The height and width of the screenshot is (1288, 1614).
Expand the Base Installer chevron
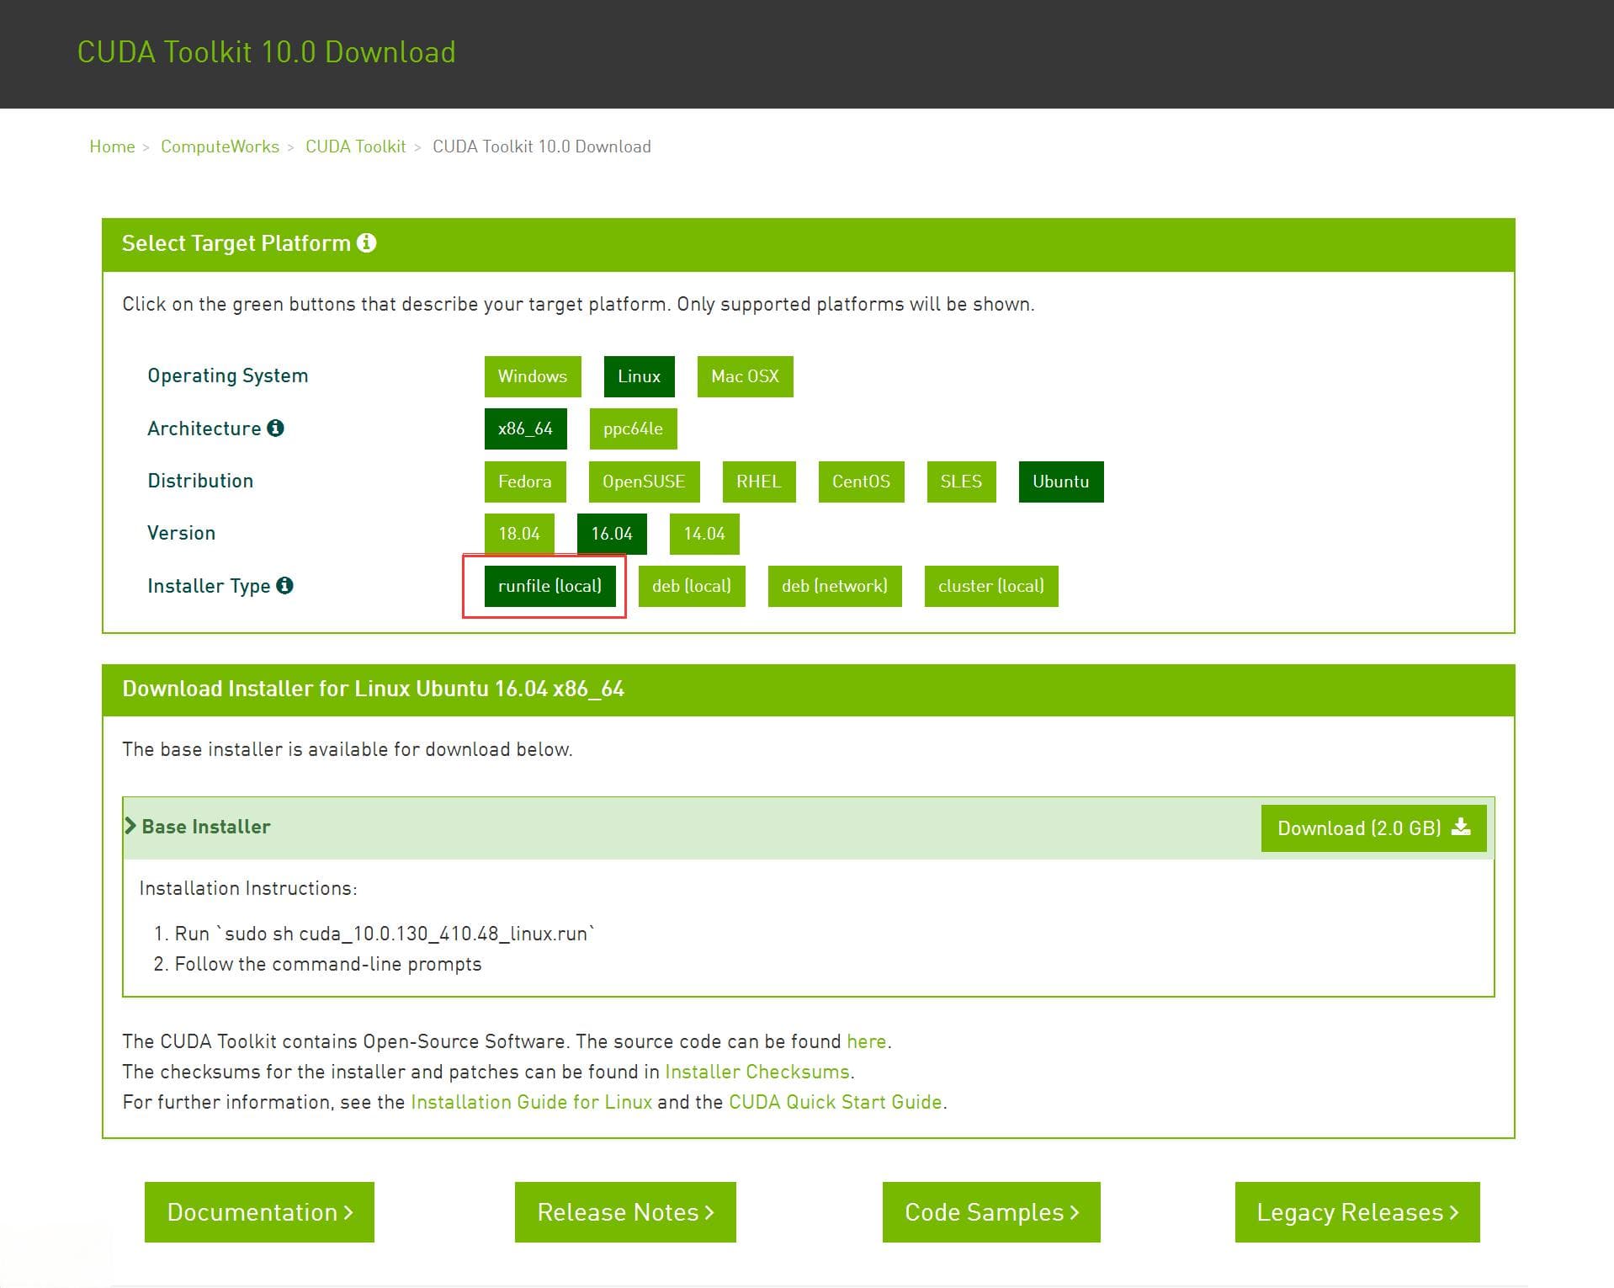130,826
